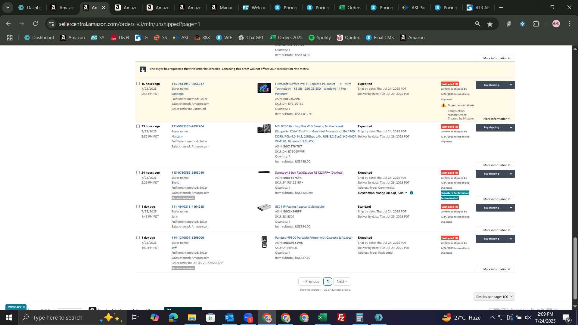
Task: Open the bookmarks apps grid icon
Action: [10, 38]
